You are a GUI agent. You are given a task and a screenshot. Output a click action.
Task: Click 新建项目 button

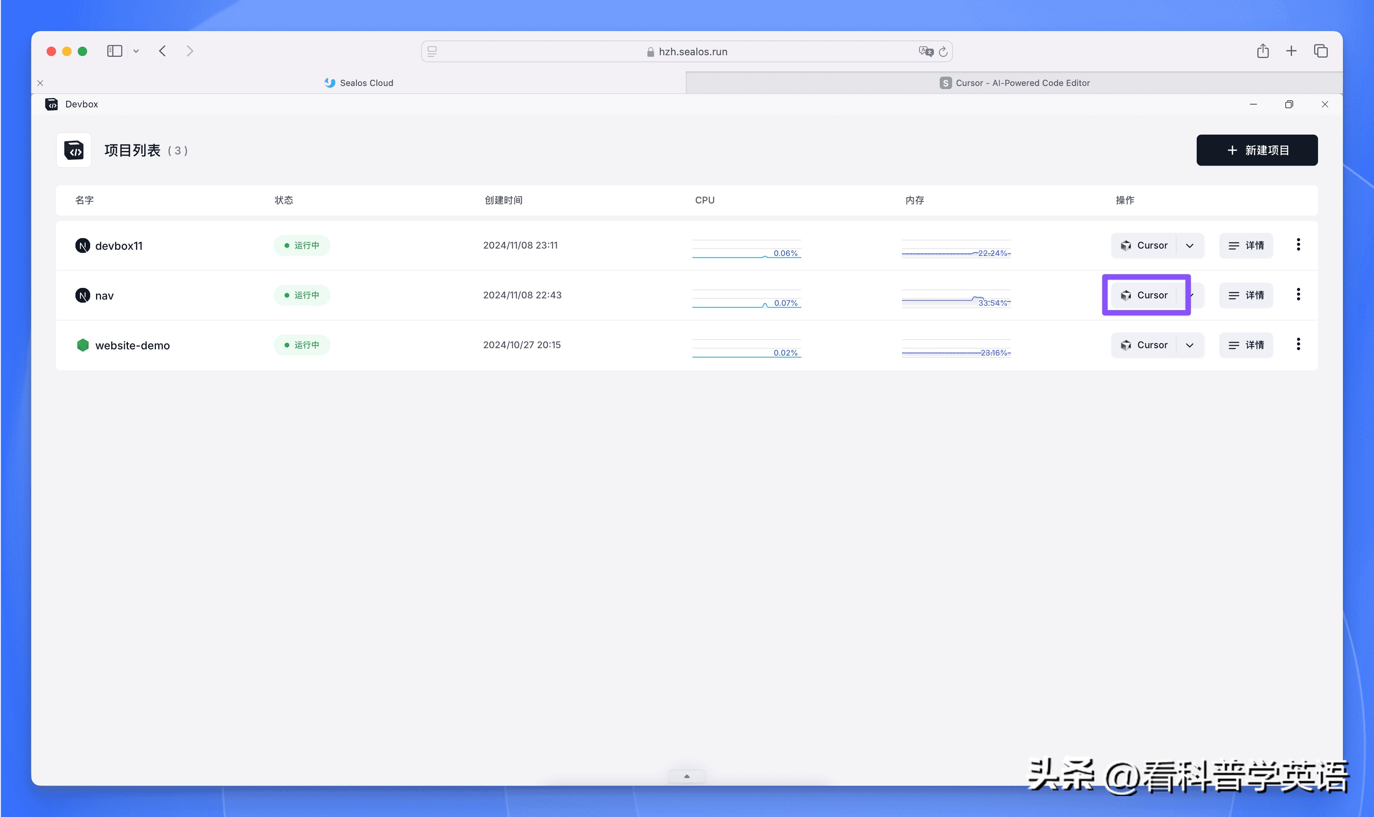pos(1256,150)
